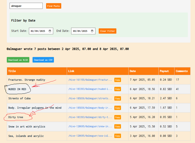Click date 3 Apr 2025, 16.00
The width and height of the screenshot is (195, 143).
pos(142,136)
